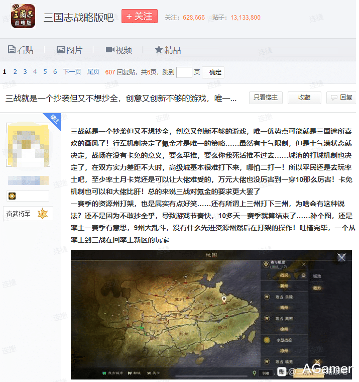Open the thread poster's avatar
This screenshot has height=382, width=359.
[28, 145]
